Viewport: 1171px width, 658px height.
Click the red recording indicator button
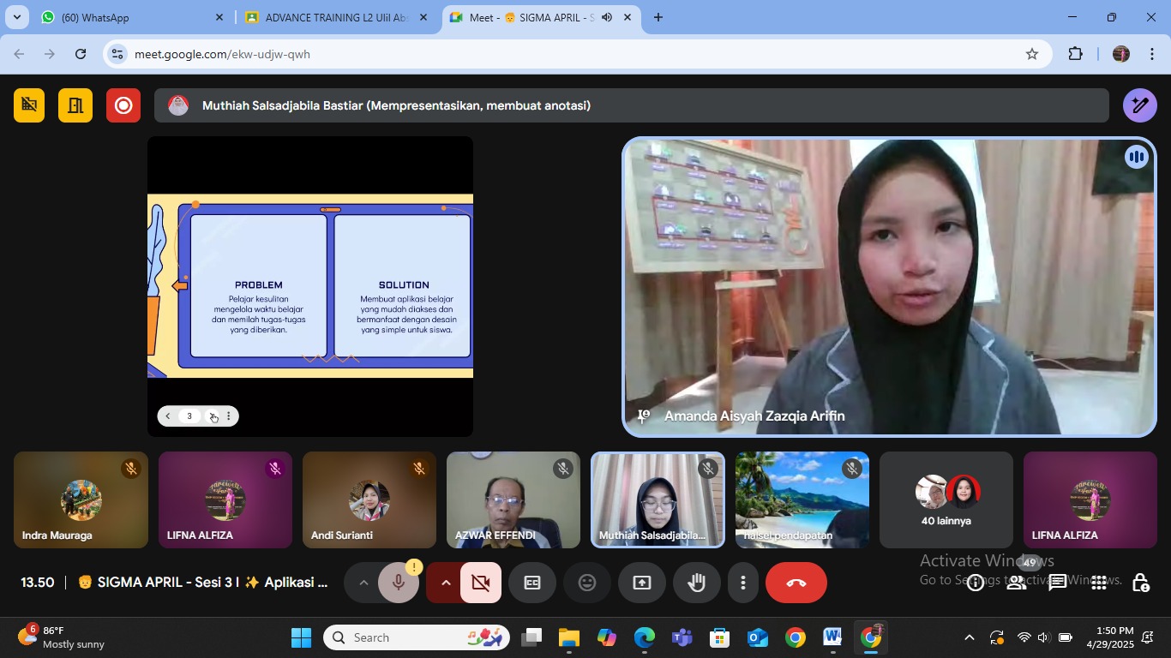click(x=123, y=105)
